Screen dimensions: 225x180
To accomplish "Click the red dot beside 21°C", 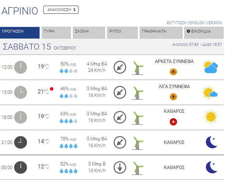I will click(52, 89).
